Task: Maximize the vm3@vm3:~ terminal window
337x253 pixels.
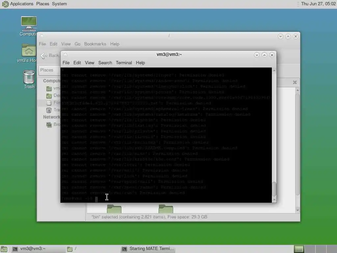Action: pyautogui.click(x=264, y=55)
